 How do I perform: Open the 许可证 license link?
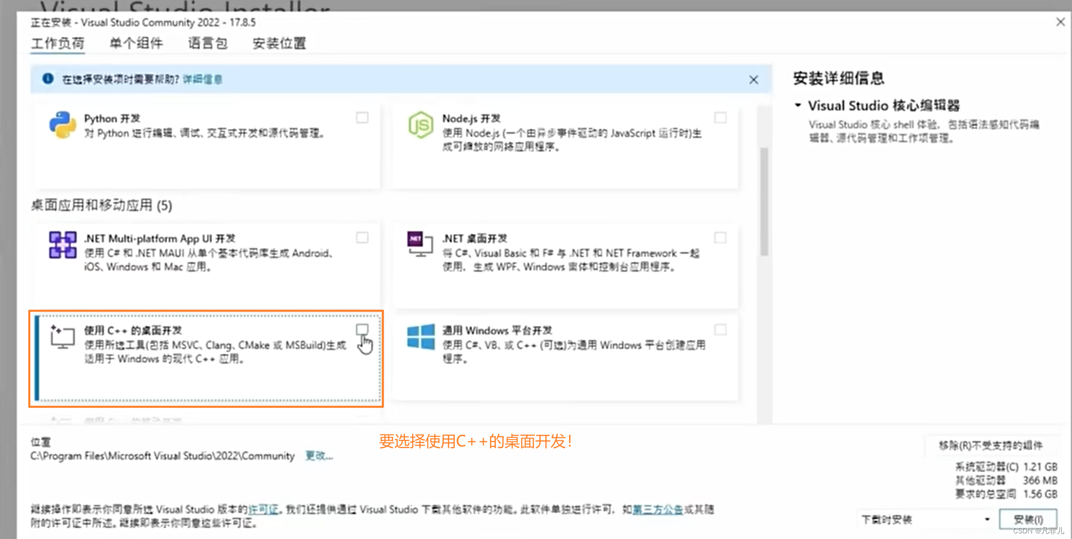click(263, 509)
